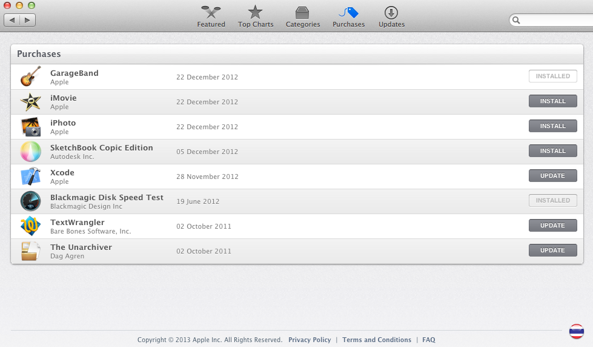
Task: Select The Unarchiver box icon
Action: coord(30,251)
